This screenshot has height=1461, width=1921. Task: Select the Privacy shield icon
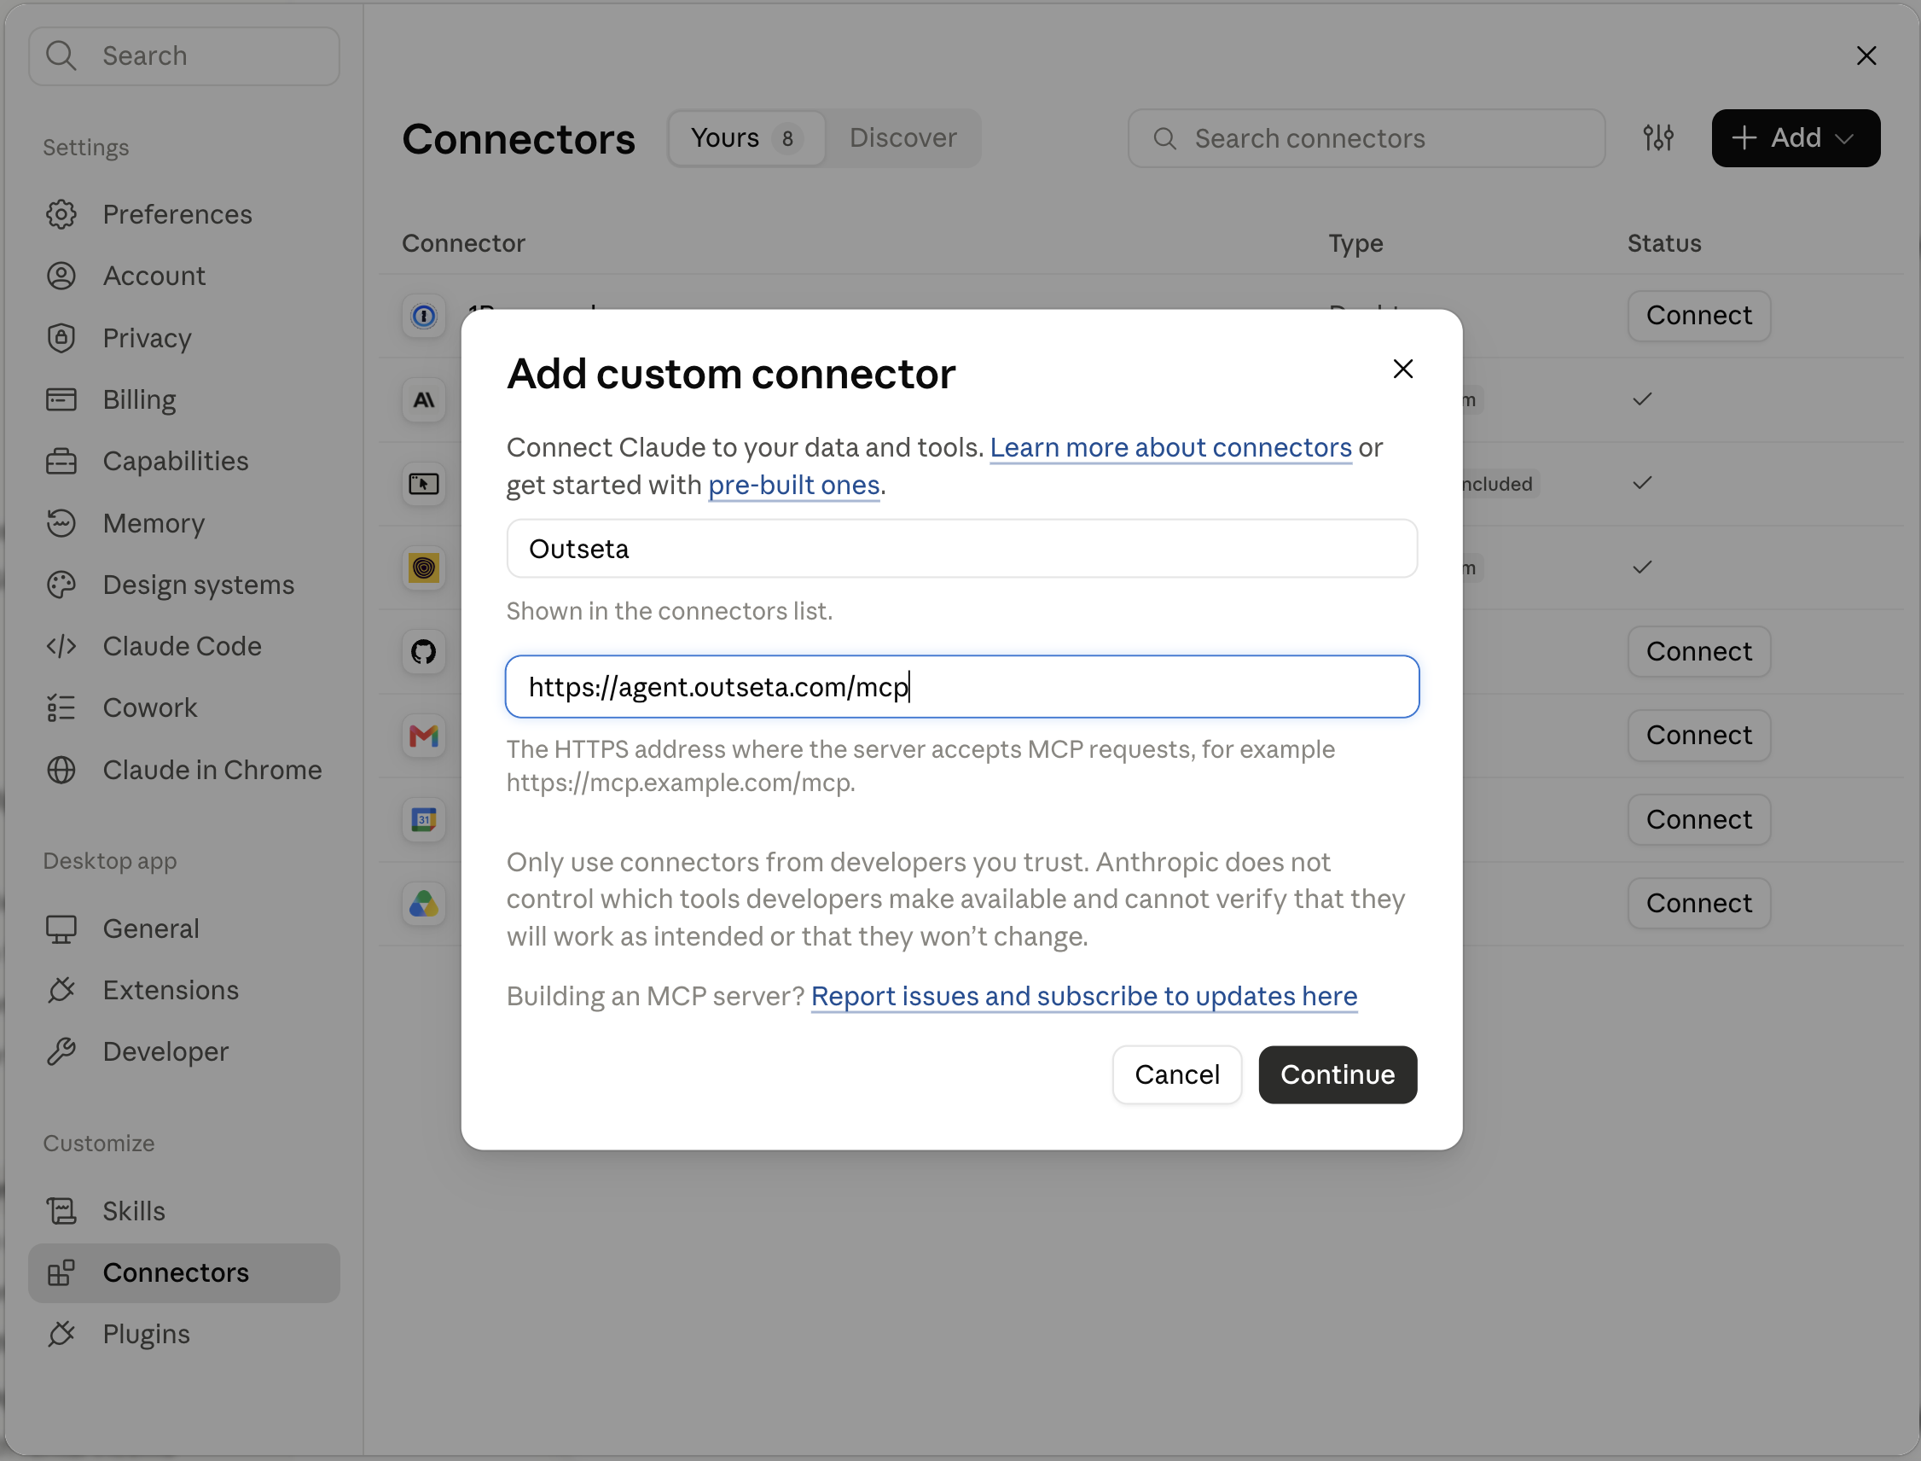(x=61, y=337)
